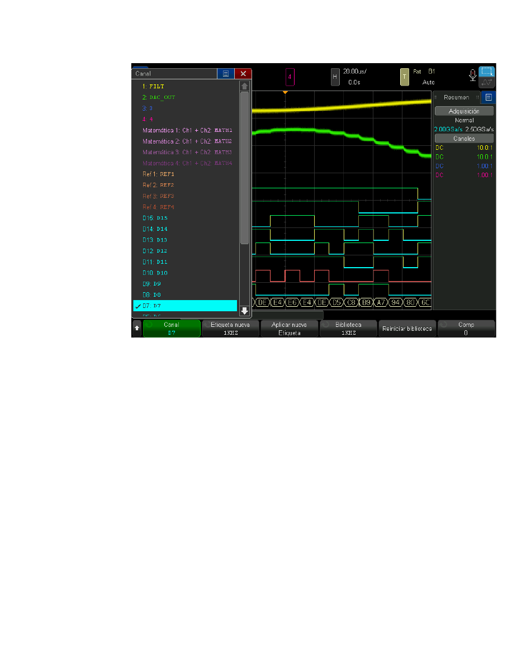This screenshot has height=651, width=531.
Task: Click the Comp 0 softkey
Action: 466,329
